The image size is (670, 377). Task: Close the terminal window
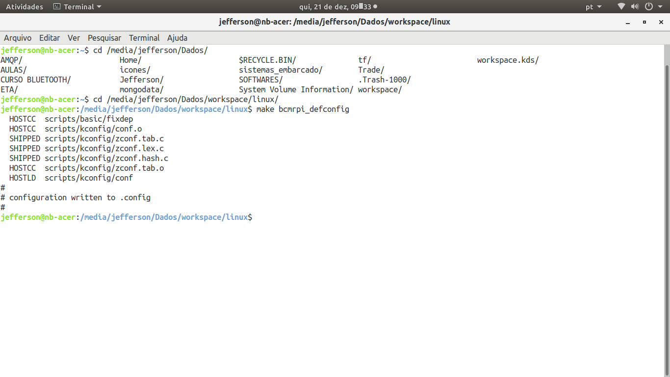(x=660, y=22)
